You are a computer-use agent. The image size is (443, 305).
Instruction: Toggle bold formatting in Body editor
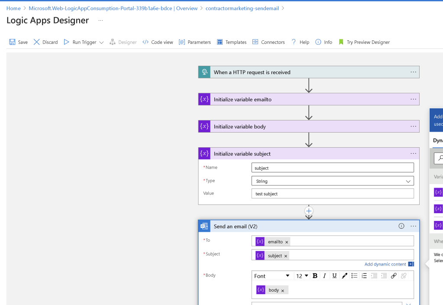[x=315, y=276]
